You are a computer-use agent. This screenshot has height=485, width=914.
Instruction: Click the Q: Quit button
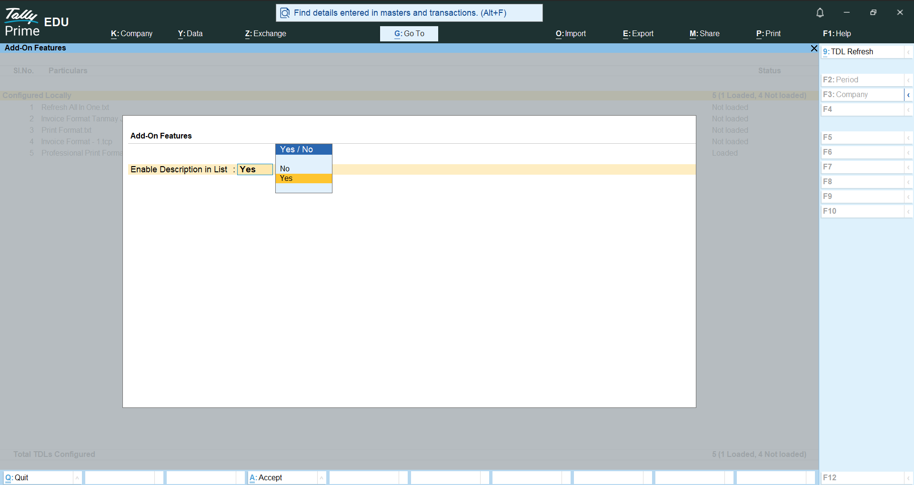pos(38,478)
